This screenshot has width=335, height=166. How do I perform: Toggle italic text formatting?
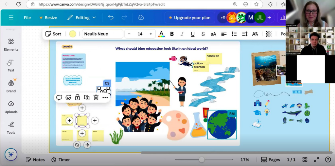[182, 34]
